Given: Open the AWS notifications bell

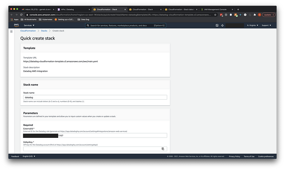Looking at the screenshot, I should click(222, 26).
